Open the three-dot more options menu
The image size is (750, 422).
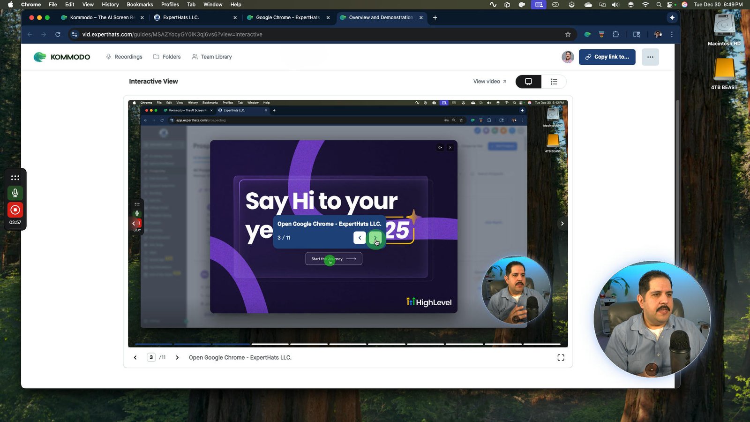coord(650,57)
